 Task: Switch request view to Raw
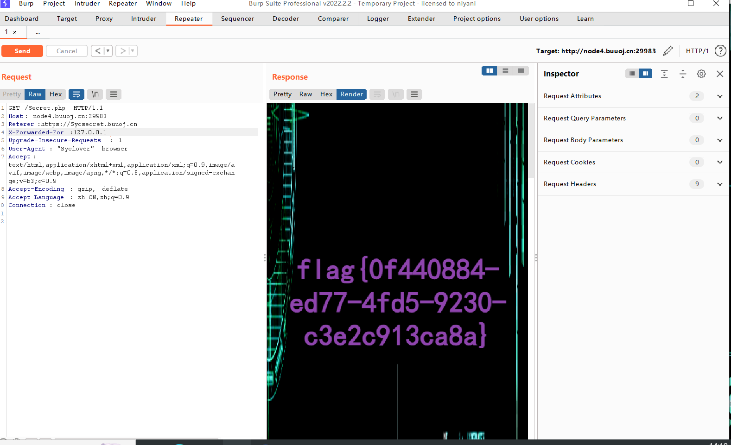(35, 94)
